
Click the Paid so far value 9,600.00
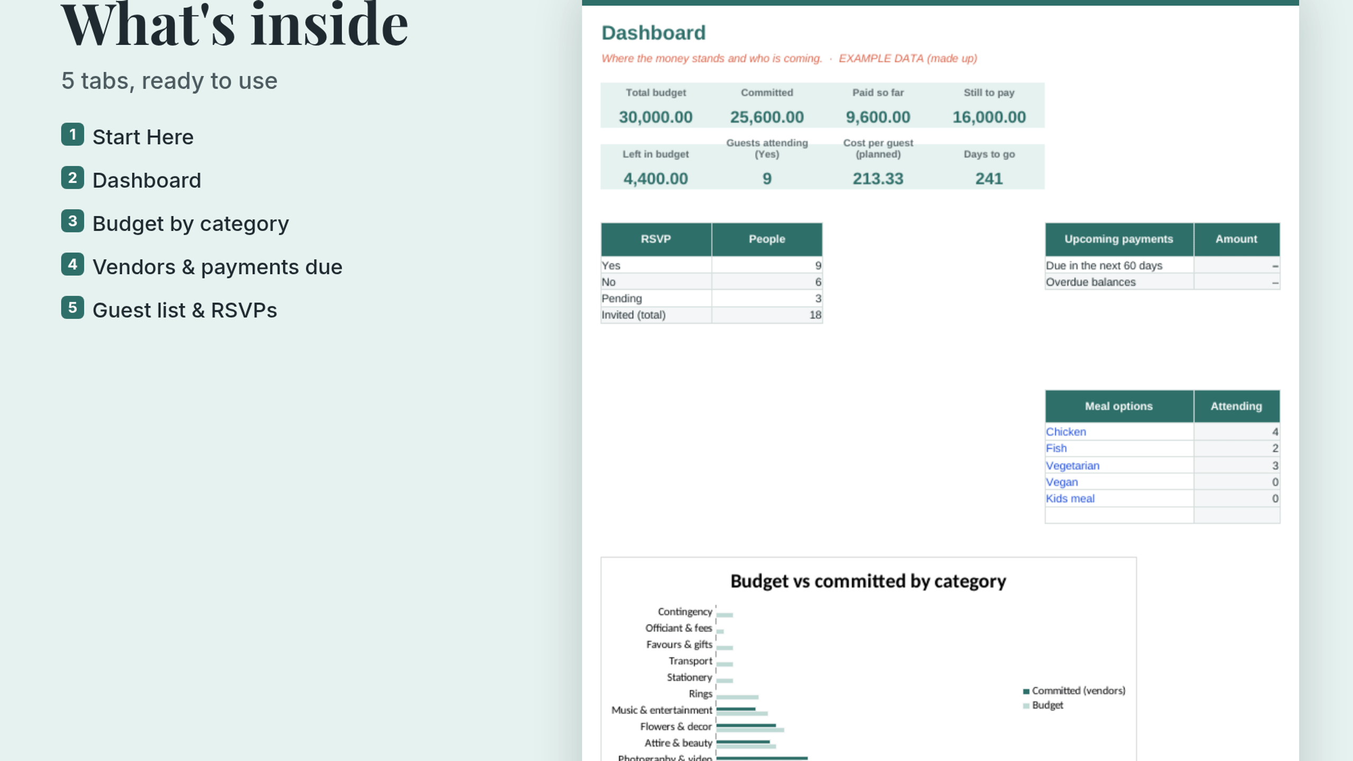point(878,117)
